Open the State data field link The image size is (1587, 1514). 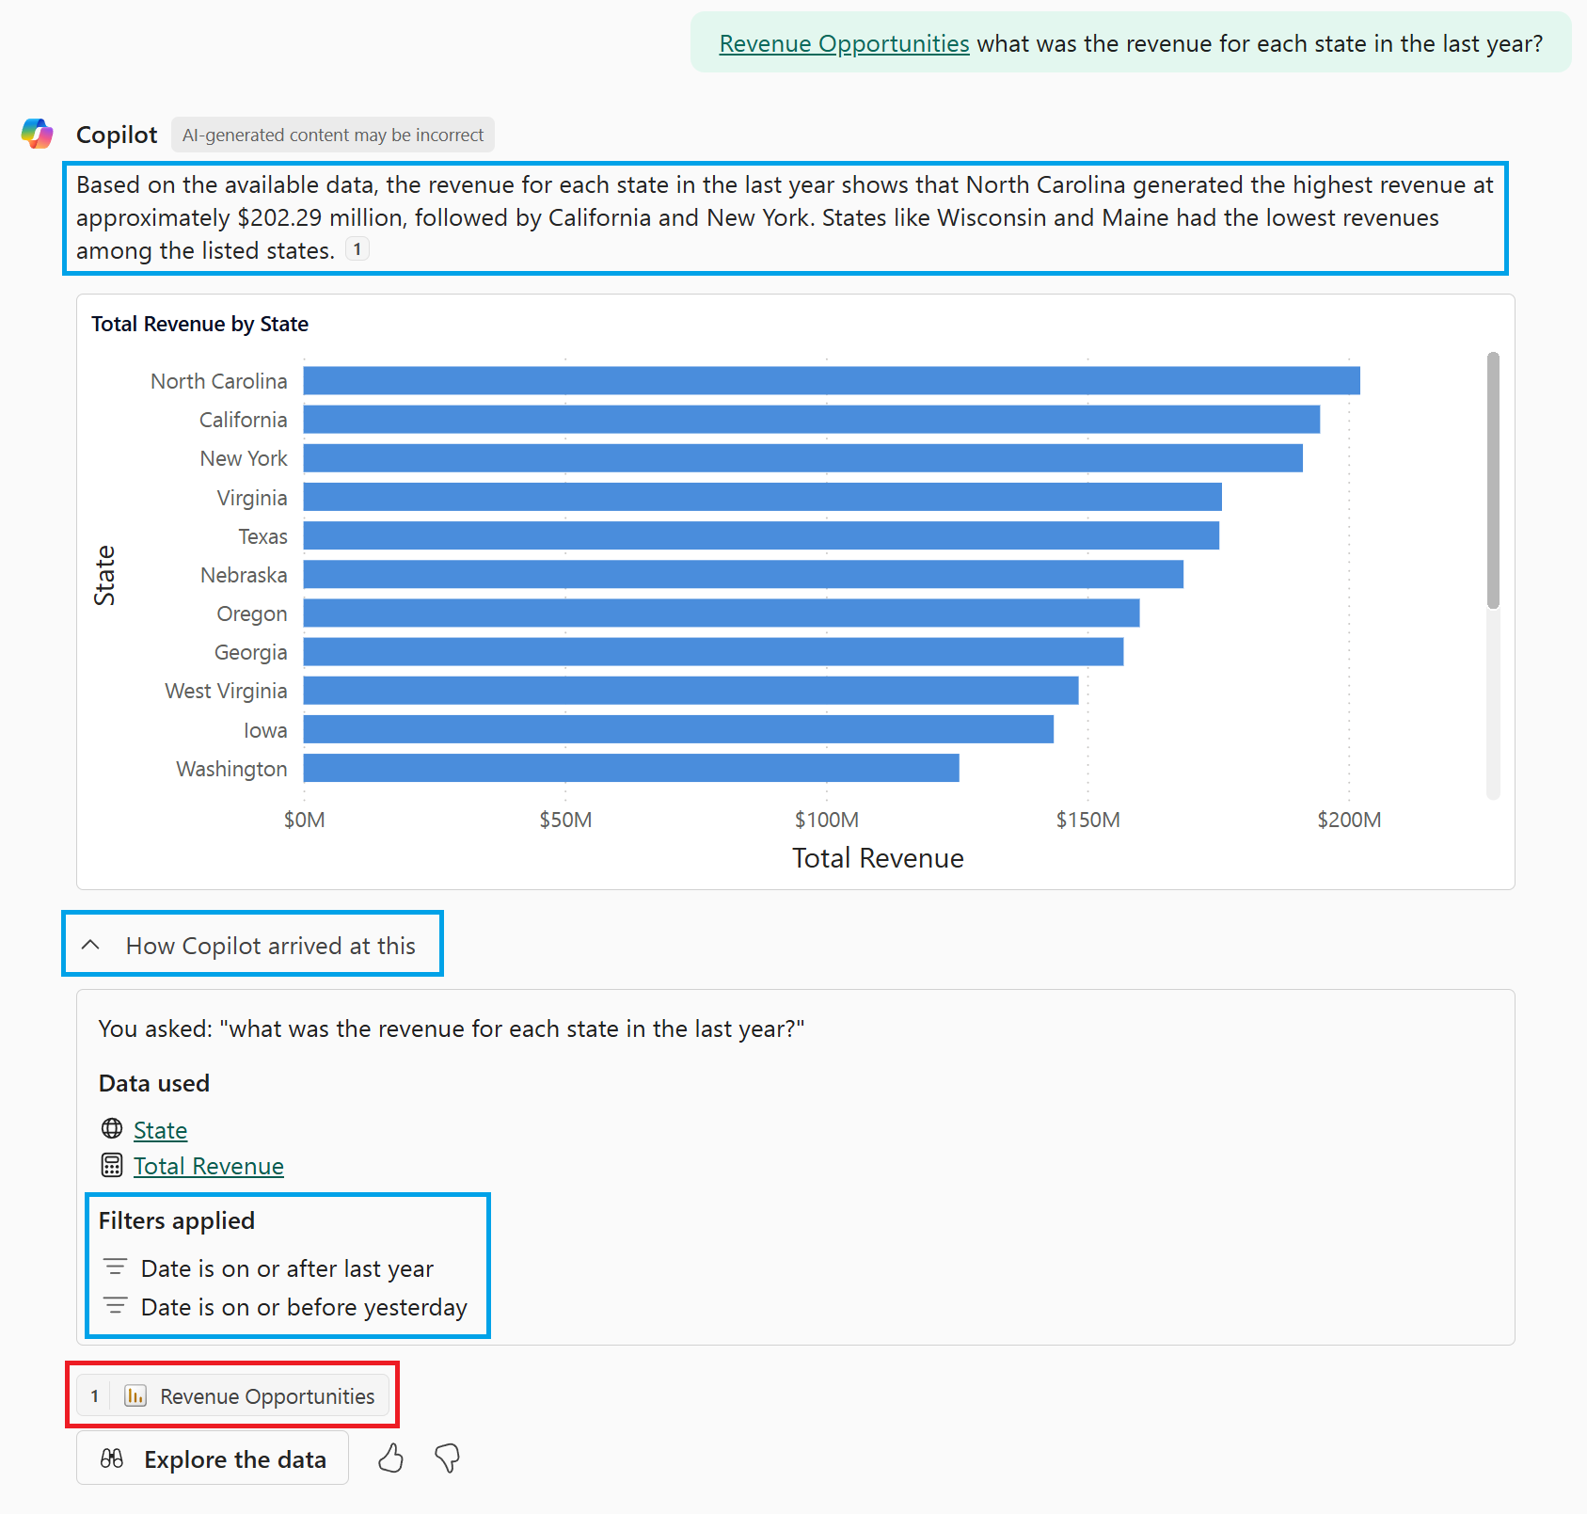tap(160, 1129)
